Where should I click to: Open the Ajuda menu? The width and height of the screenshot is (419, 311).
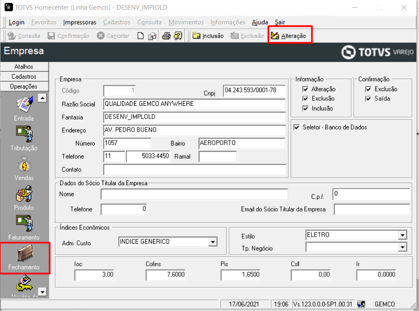260,23
